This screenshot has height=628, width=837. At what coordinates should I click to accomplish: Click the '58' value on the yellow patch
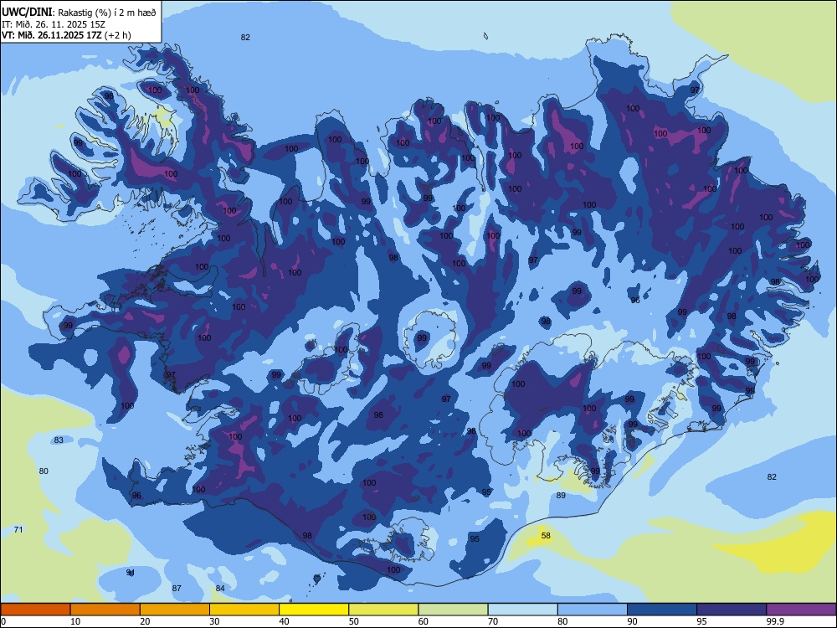tap(546, 536)
